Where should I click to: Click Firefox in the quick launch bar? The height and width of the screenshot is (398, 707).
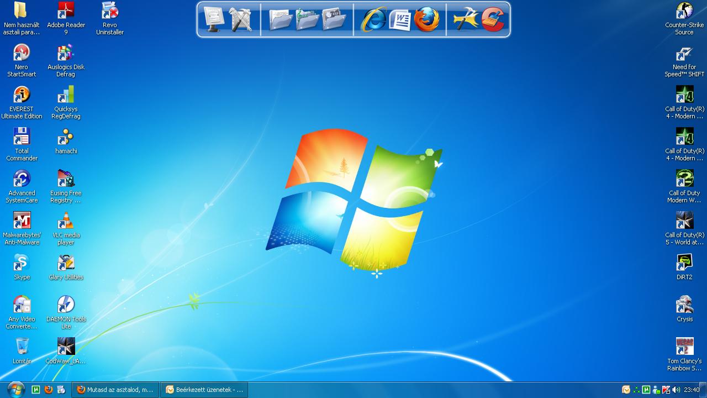[x=49, y=390]
